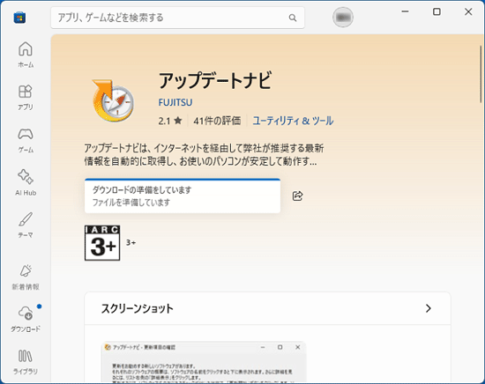This screenshot has height=384, width=485.
Task: Click the アップデートナビ title text
Action: click(215, 80)
